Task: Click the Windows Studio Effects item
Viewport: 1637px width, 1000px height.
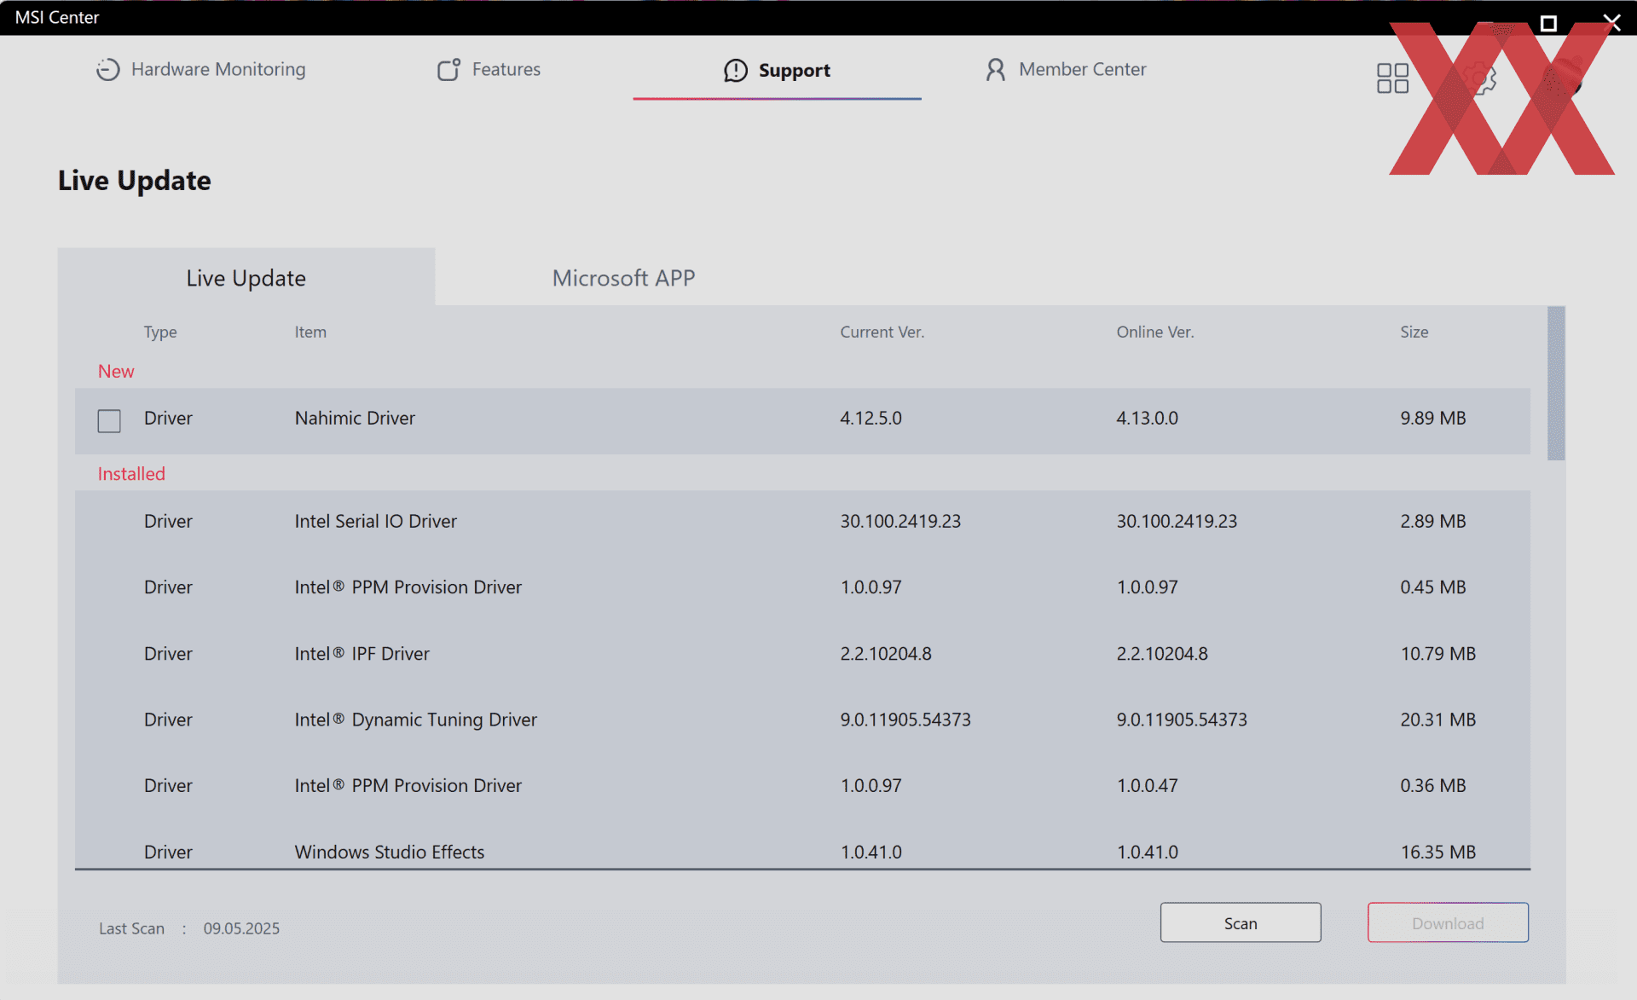Action: (389, 852)
